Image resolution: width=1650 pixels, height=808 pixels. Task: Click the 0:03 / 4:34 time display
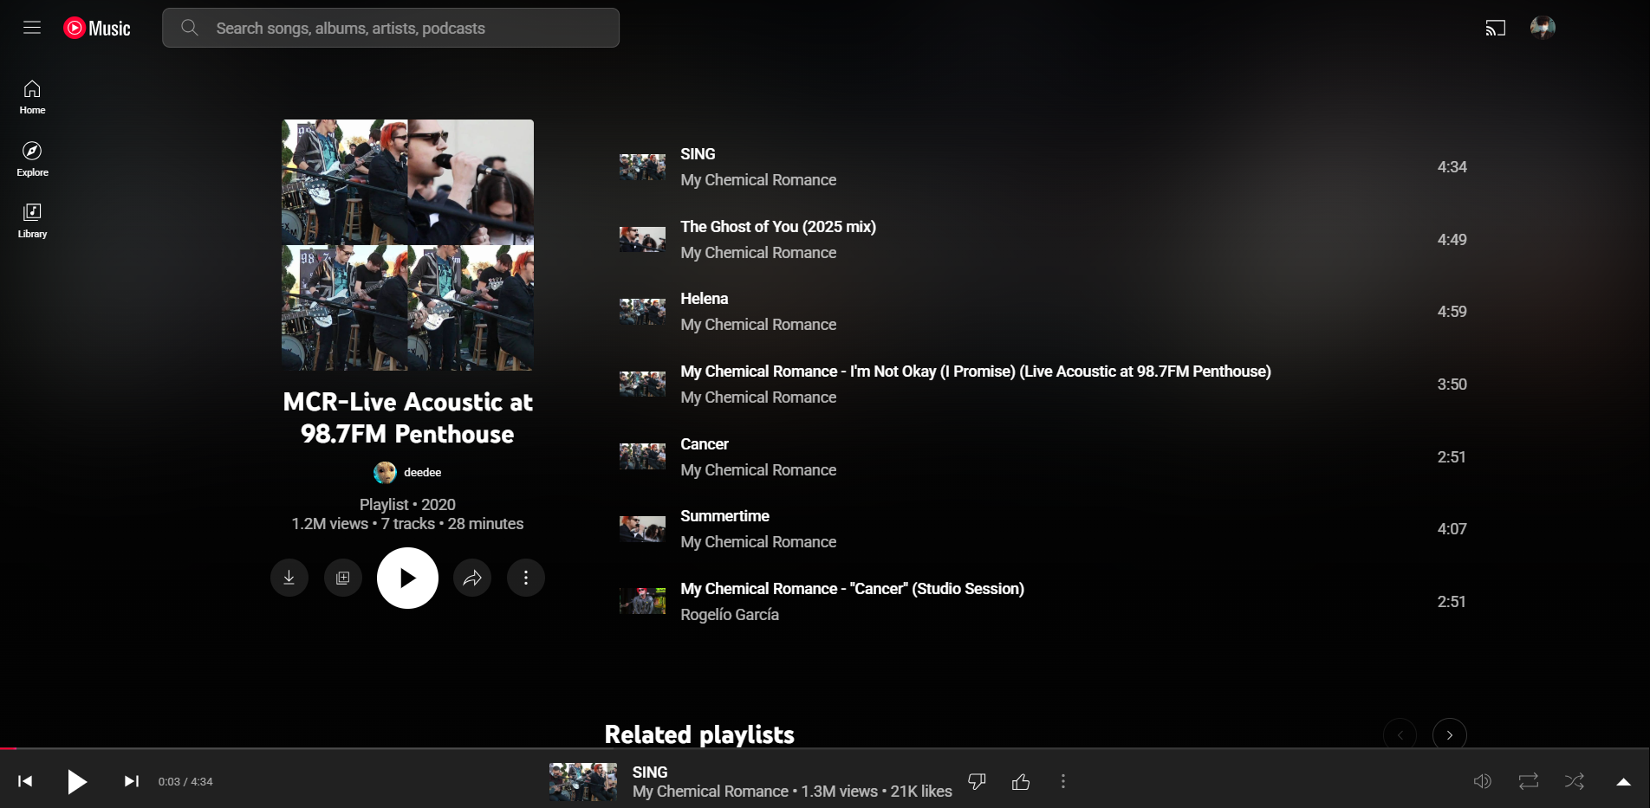tap(185, 781)
